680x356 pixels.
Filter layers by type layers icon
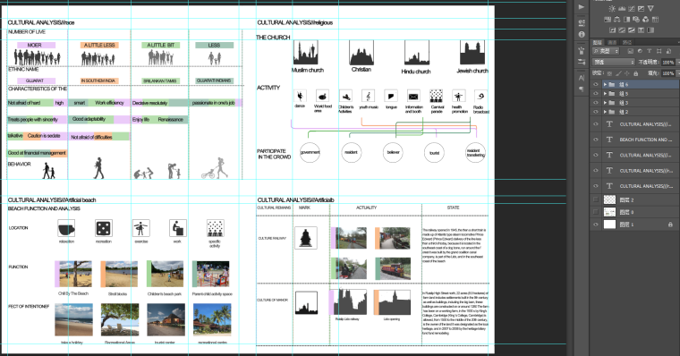click(650, 51)
